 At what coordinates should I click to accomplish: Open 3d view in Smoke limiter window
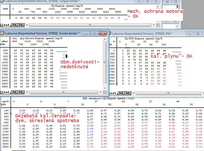point(21,92)
